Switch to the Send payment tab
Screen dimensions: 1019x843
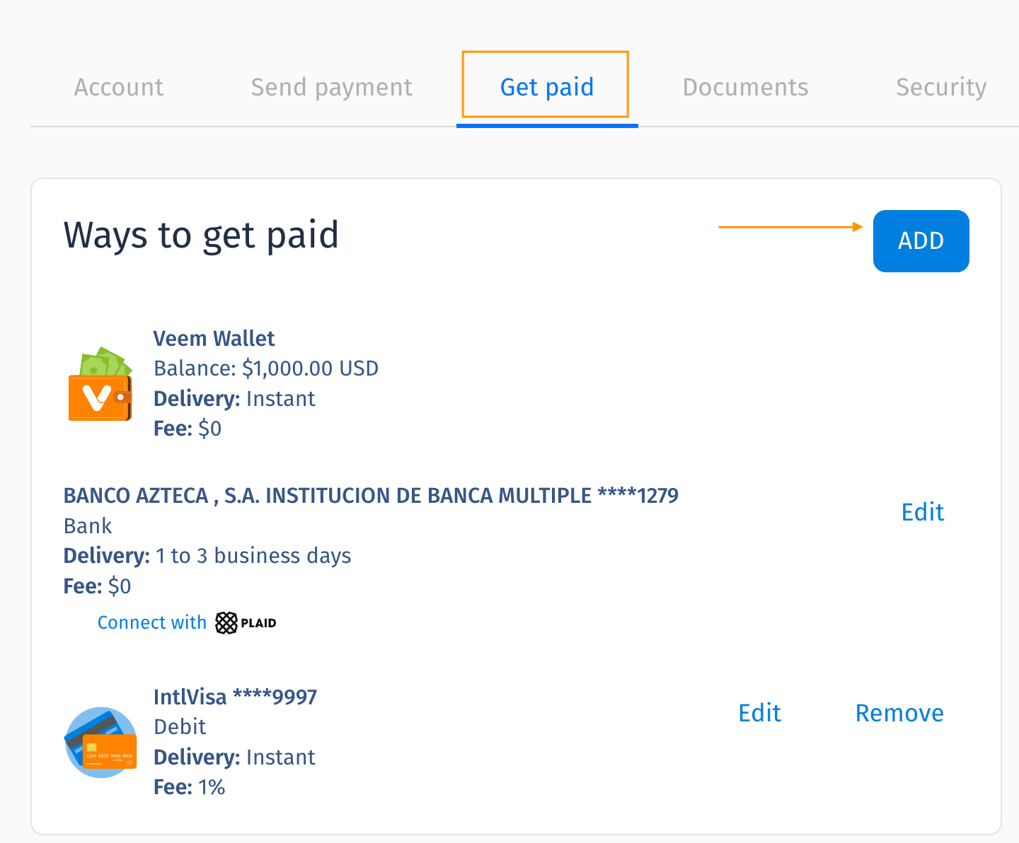tap(331, 87)
